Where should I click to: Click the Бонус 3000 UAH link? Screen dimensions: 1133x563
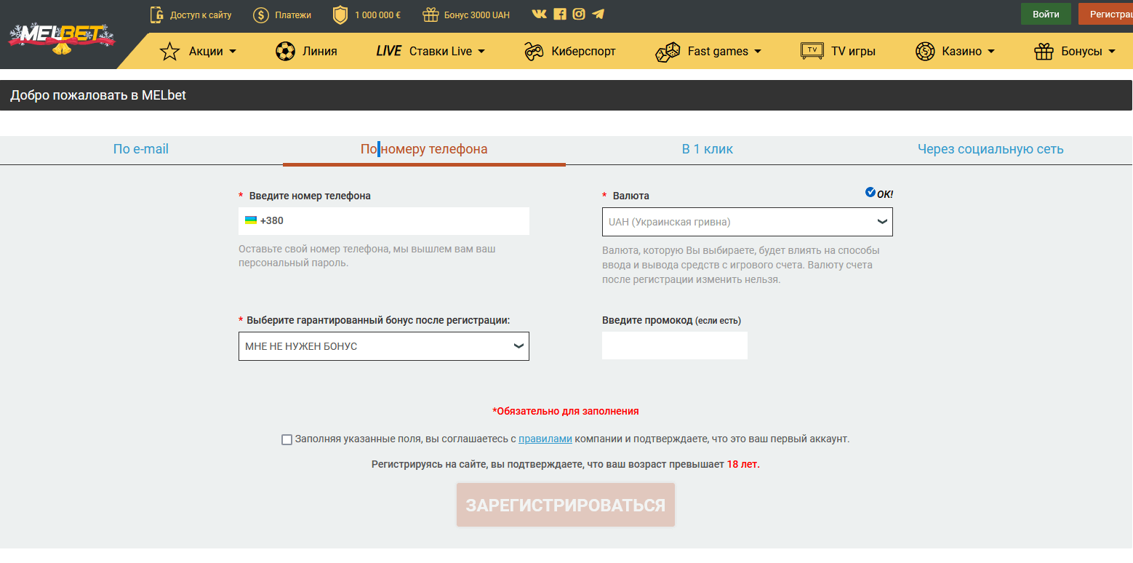[477, 15]
